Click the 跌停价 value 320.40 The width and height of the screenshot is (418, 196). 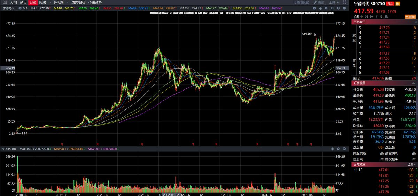pyautogui.click(x=411, y=126)
